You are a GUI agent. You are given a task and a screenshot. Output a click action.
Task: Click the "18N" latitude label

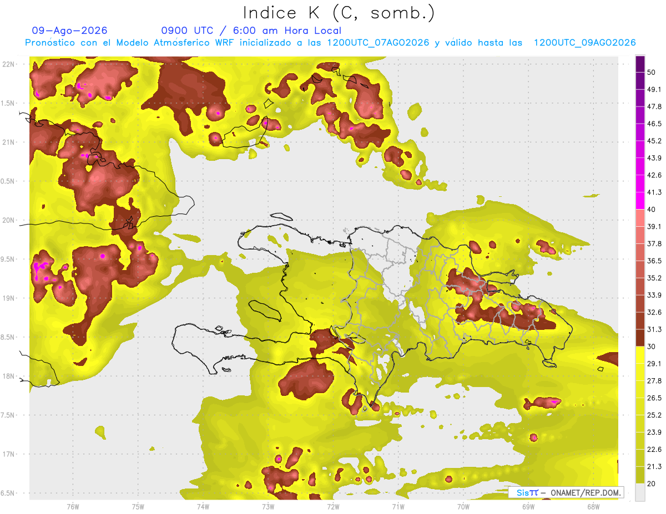pyautogui.click(x=8, y=376)
